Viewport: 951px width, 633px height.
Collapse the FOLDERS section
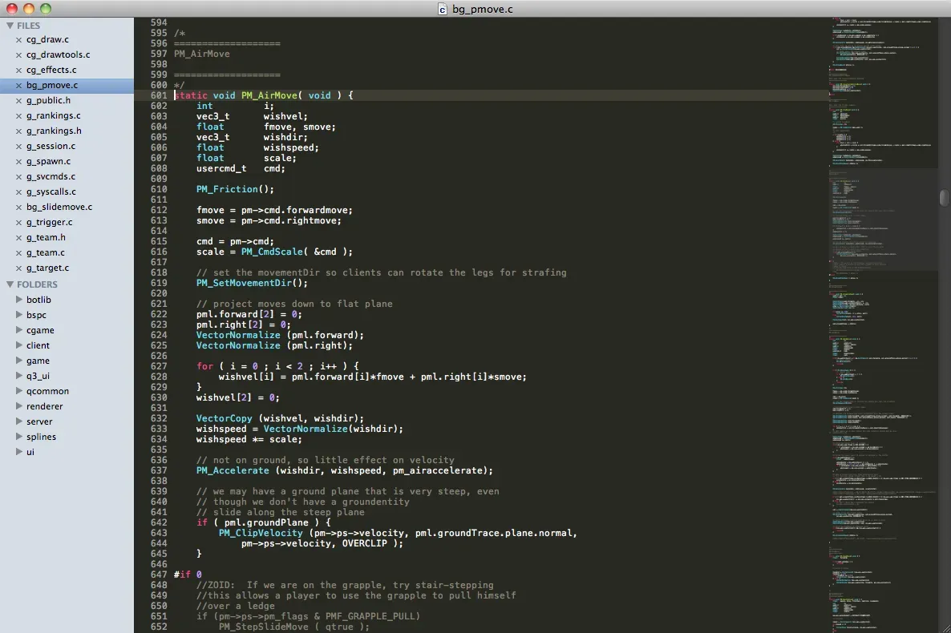[x=10, y=284]
